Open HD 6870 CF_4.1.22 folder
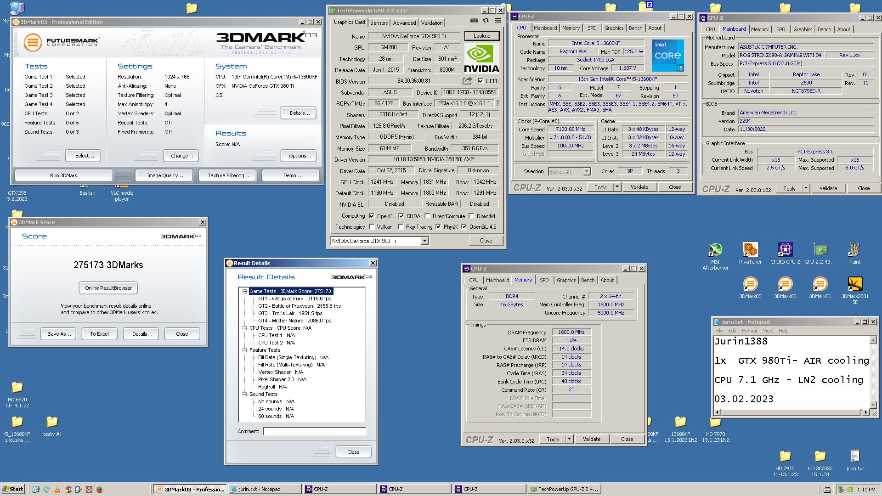The height and width of the screenshot is (496, 882). 17,395
